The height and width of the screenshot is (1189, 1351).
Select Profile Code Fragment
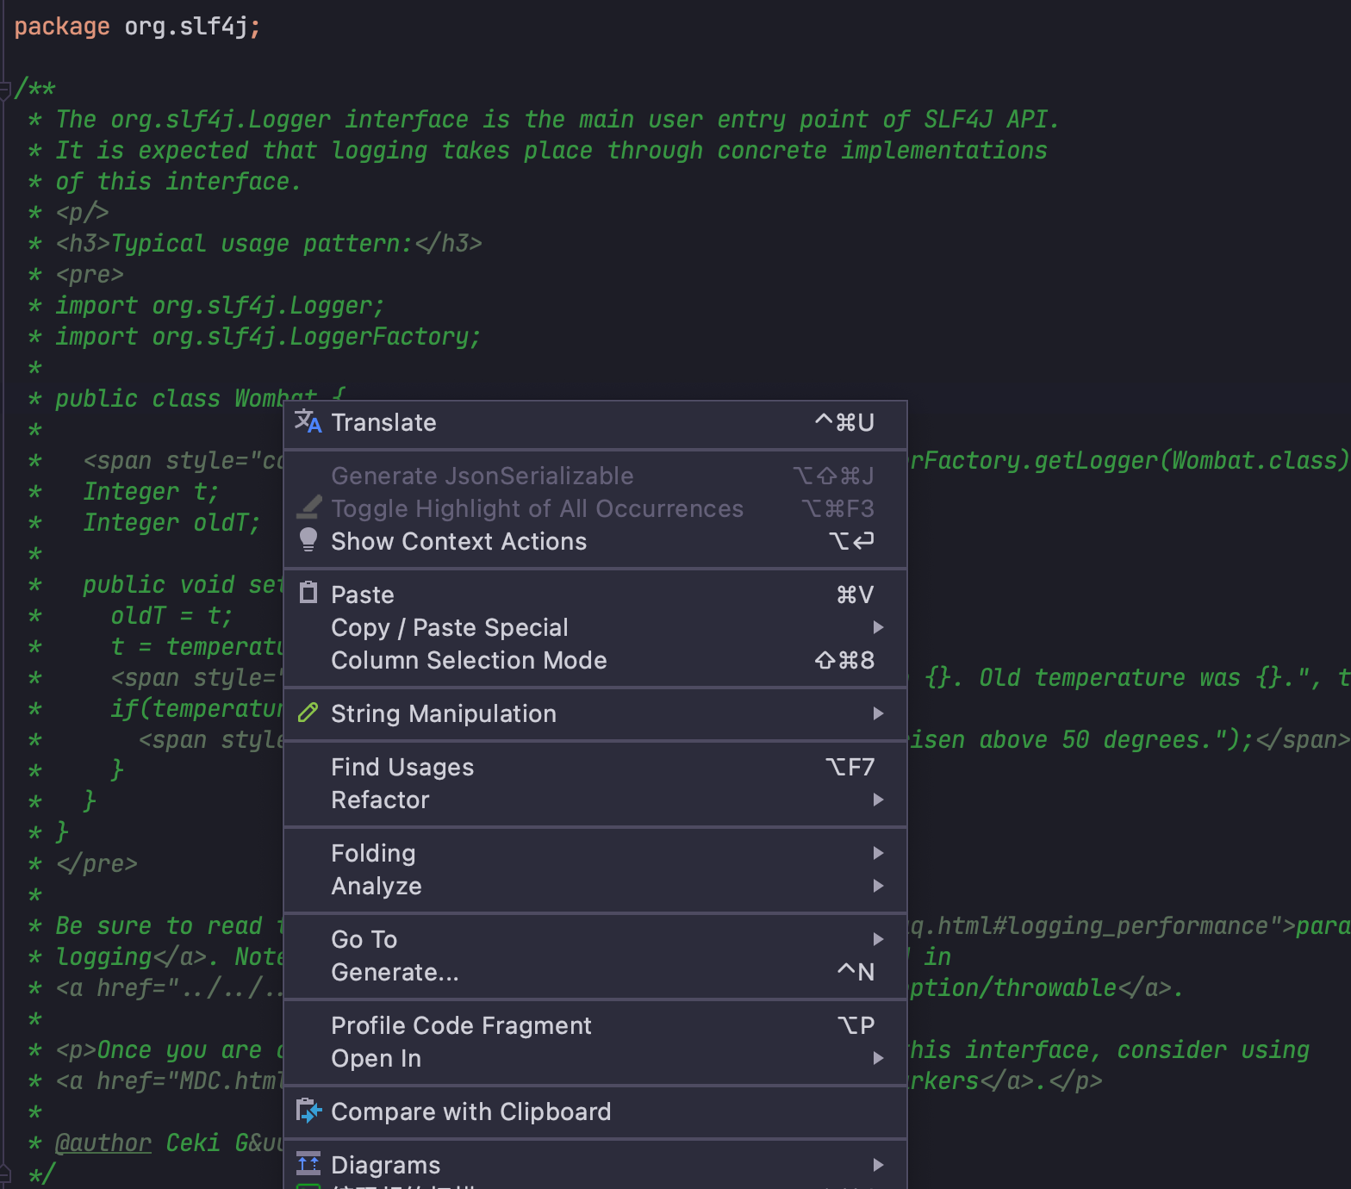595,1025
